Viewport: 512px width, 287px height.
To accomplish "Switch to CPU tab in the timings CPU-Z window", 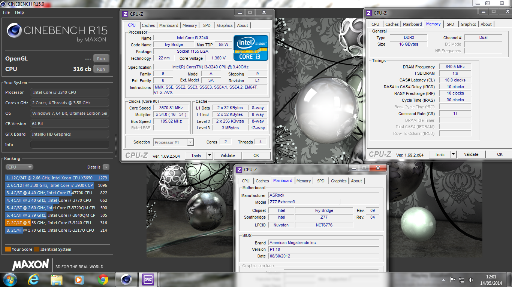I will (375, 24).
